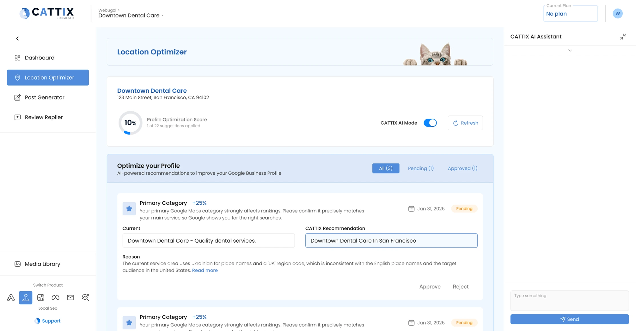Click the CATTIX logo

[x=47, y=13]
